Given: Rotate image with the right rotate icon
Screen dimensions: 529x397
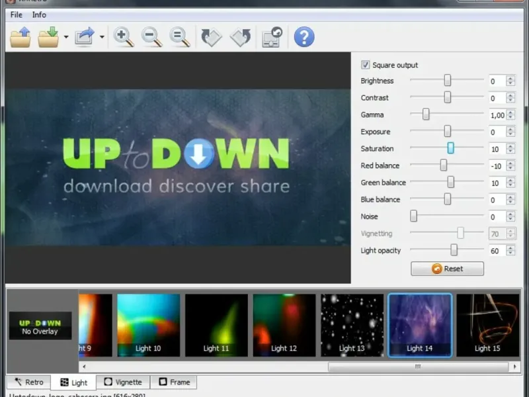Looking at the screenshot, I should [x=240, y=36].
